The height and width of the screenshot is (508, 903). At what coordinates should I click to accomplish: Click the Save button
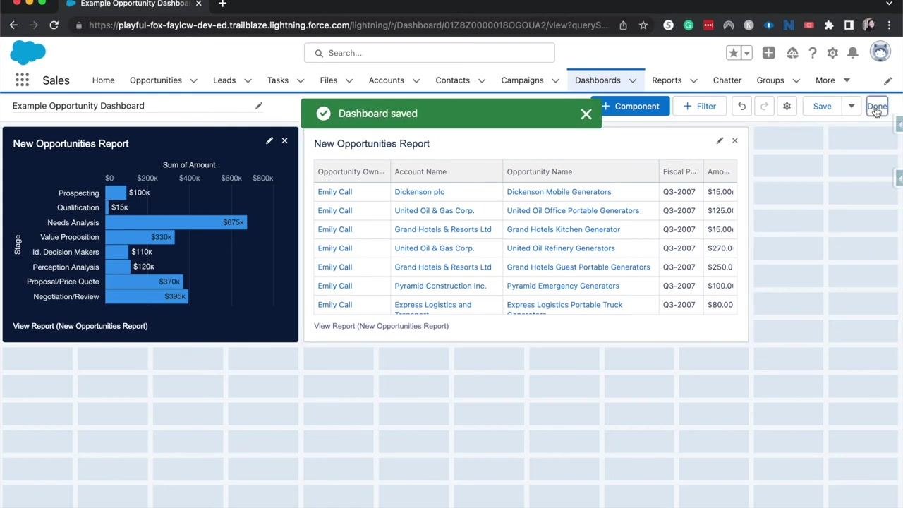tap(823, 107)
